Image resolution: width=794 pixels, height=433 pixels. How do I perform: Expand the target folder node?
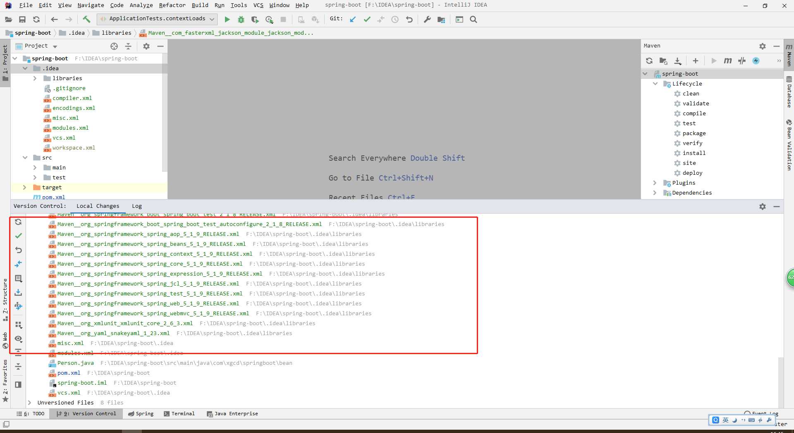coord(25,187)
